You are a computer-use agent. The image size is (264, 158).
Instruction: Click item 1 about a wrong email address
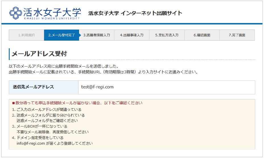[47, 109]
